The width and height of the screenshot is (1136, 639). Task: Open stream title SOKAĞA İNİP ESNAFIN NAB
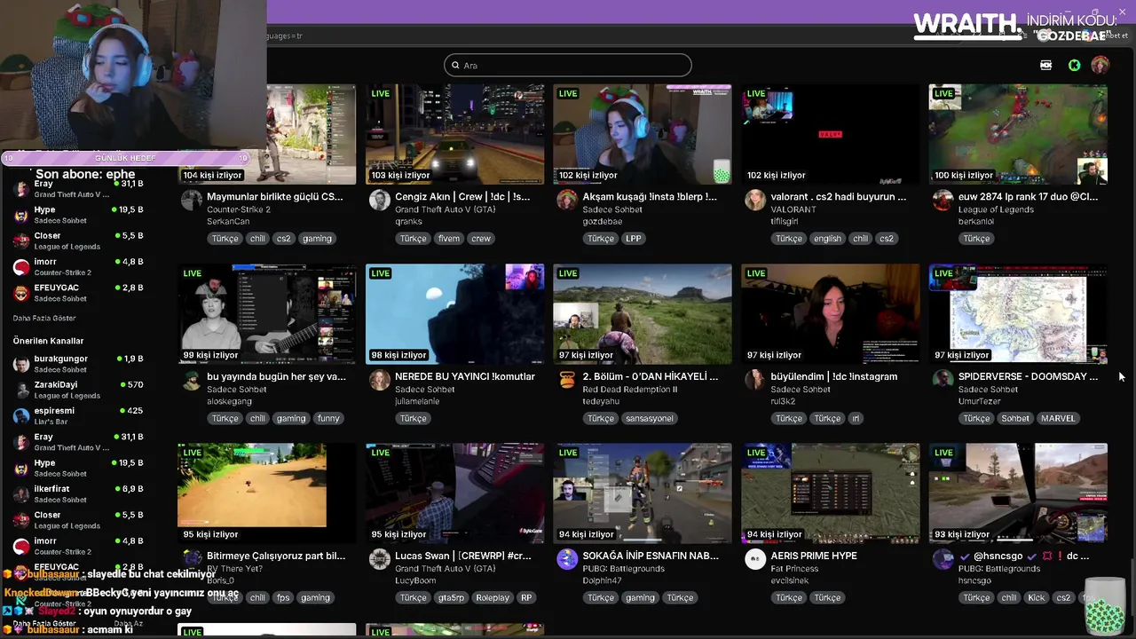click(651, 556)
